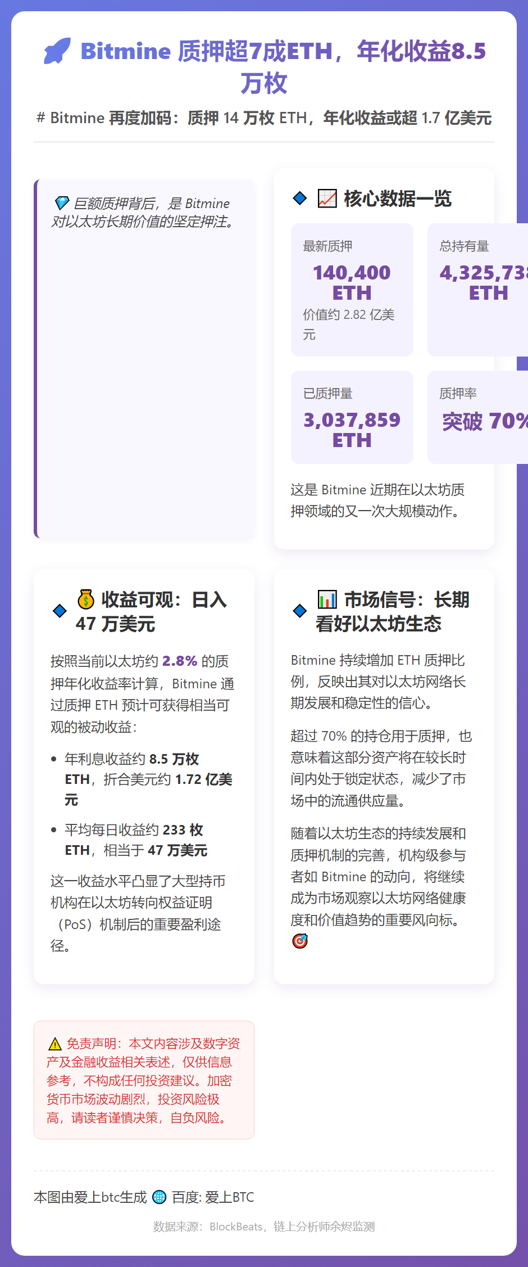Click the gem emoji in the quote box
This screenshot has width=528, height=1267.
62,203
